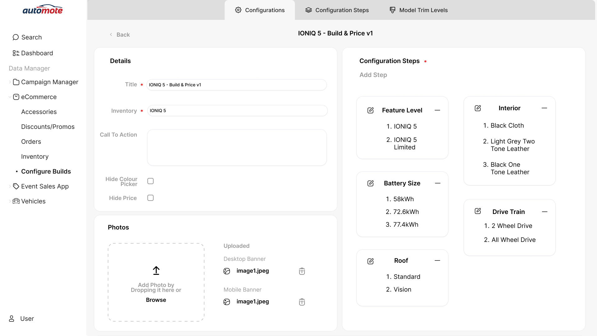Delete the Mobile Banner image1.jpeg

(302, 302)
